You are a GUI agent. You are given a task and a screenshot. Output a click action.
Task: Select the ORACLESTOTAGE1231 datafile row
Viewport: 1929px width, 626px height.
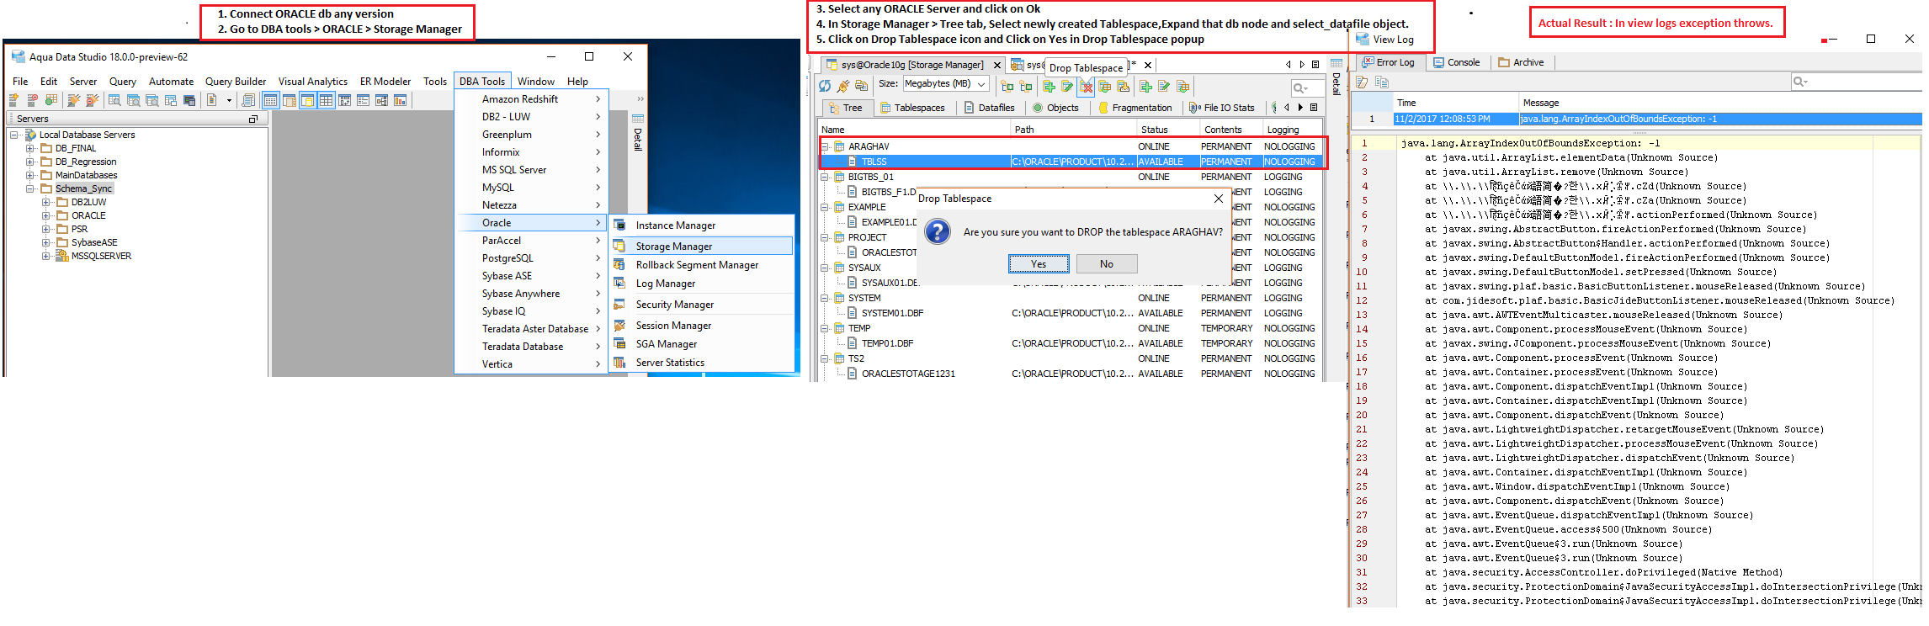1071,374
